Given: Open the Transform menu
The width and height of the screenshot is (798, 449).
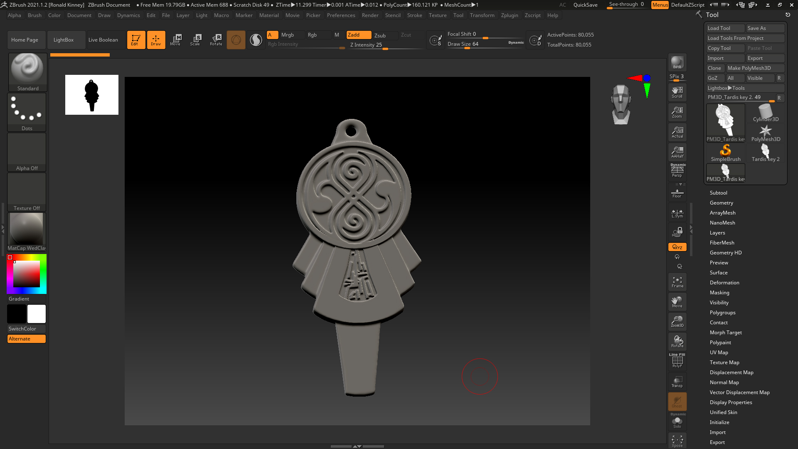Looking at the screenshot, I should [x=482, y=15].
